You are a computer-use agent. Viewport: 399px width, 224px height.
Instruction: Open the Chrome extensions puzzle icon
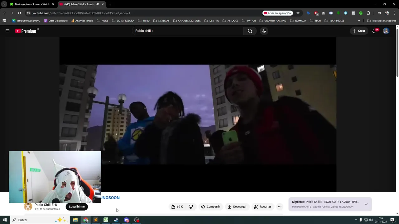coord(368,13)
